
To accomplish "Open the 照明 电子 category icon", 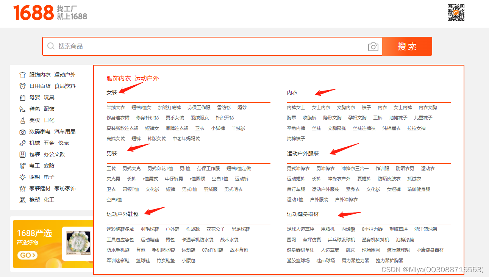I will pyautogui.click(x=22, y=177).
